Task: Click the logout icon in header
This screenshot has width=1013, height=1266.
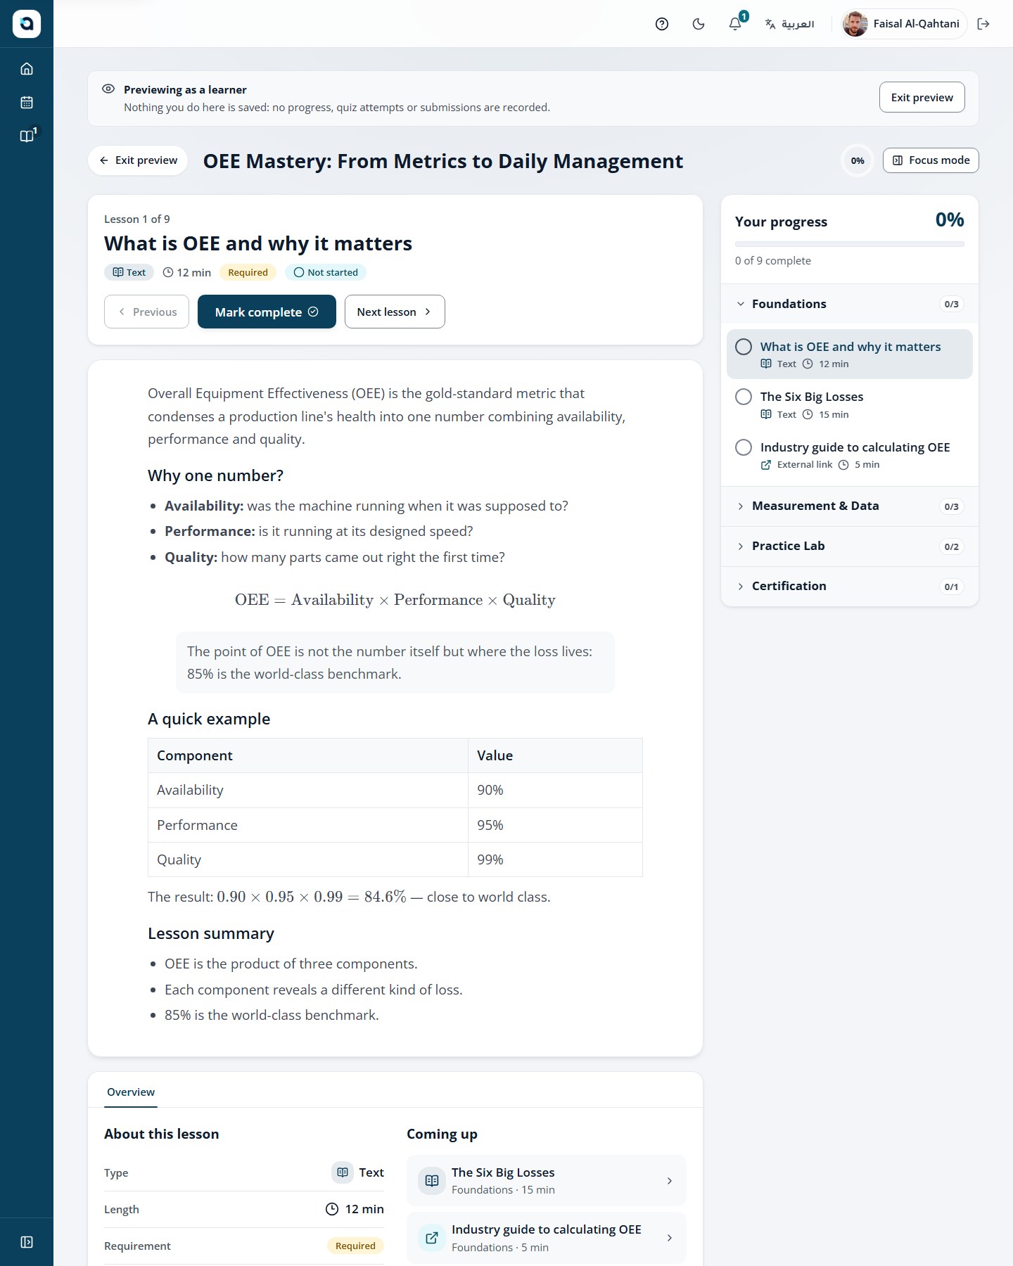Action: coord(983,24)
